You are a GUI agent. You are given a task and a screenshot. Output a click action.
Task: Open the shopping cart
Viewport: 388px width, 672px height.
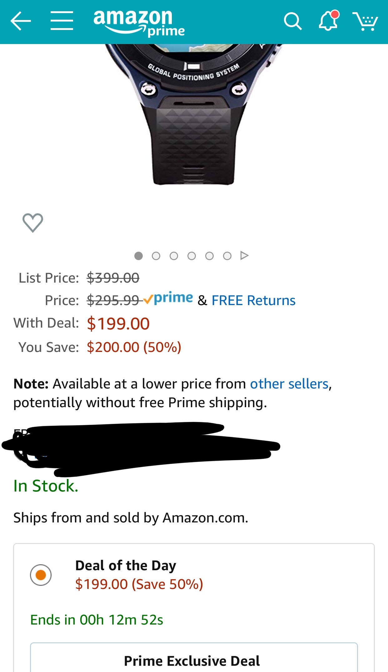click(x=365, y=21)
